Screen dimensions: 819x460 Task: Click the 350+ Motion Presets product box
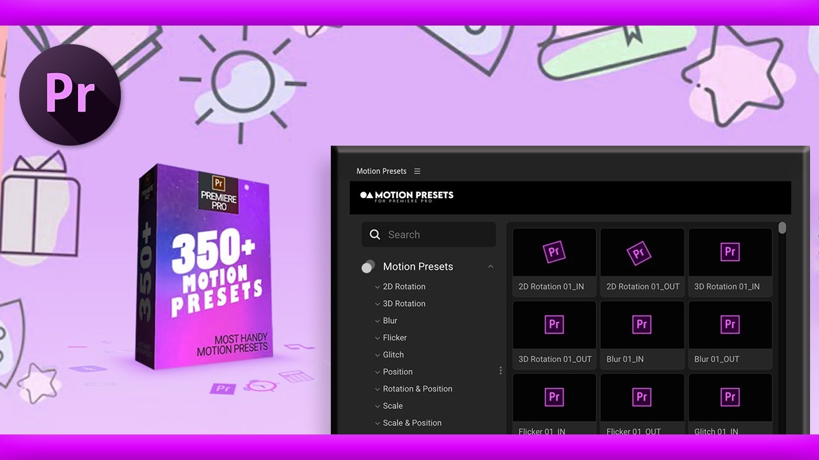click(x=203, y=266)
